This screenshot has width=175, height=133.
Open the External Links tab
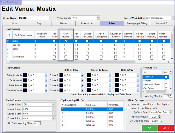coord(88,23)
